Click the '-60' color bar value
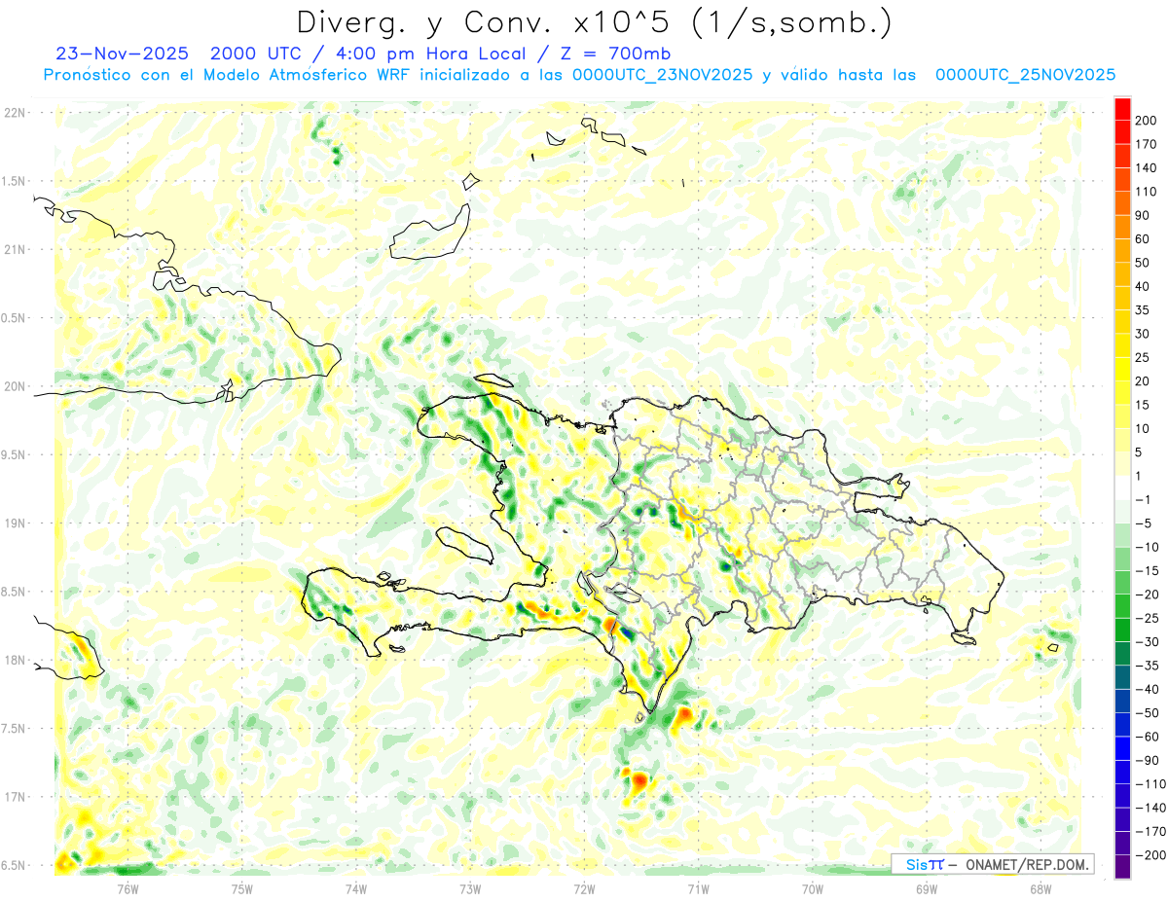Image resolution: width=1168 pixels, height=902 pixels. click(1149, 737)
